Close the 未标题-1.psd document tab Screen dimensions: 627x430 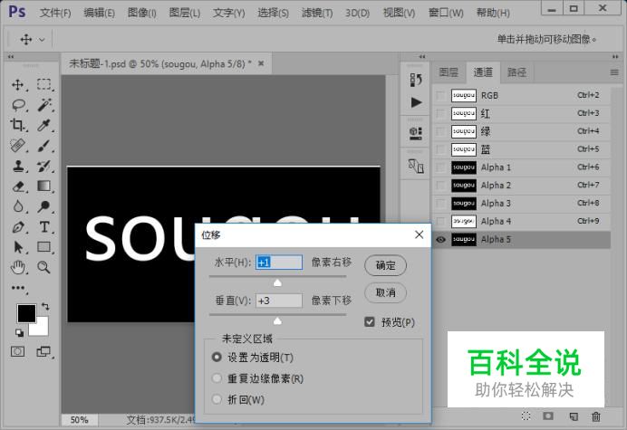[261, 63]
